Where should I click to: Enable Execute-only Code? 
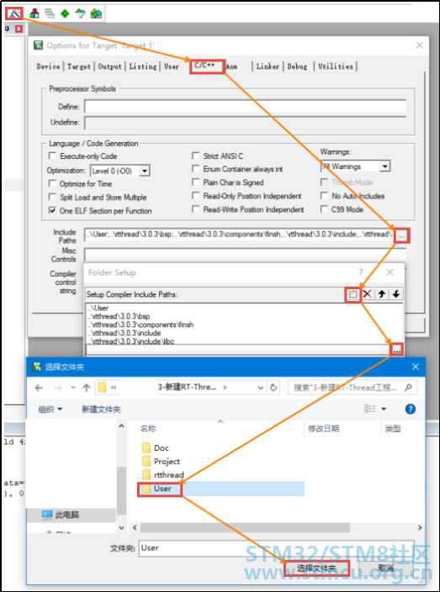[x=52, y=156]
